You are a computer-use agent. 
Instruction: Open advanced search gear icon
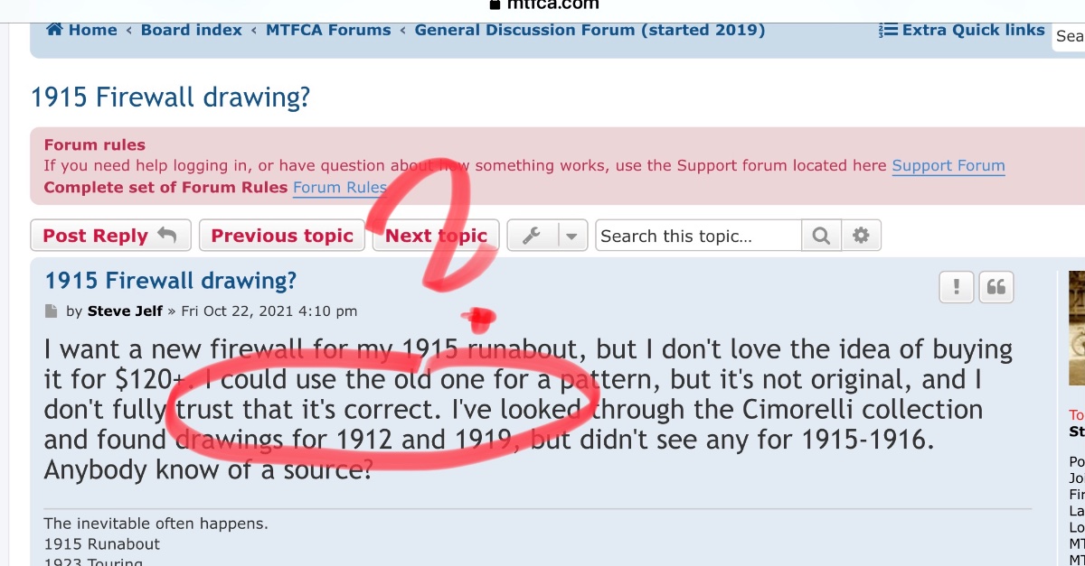(861, 236)
